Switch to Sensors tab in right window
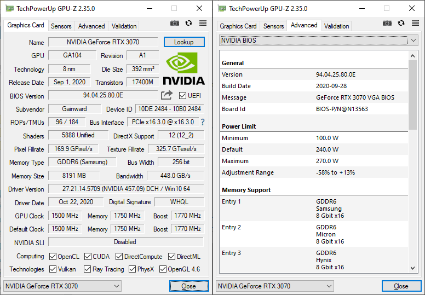 tap(274, 26)
